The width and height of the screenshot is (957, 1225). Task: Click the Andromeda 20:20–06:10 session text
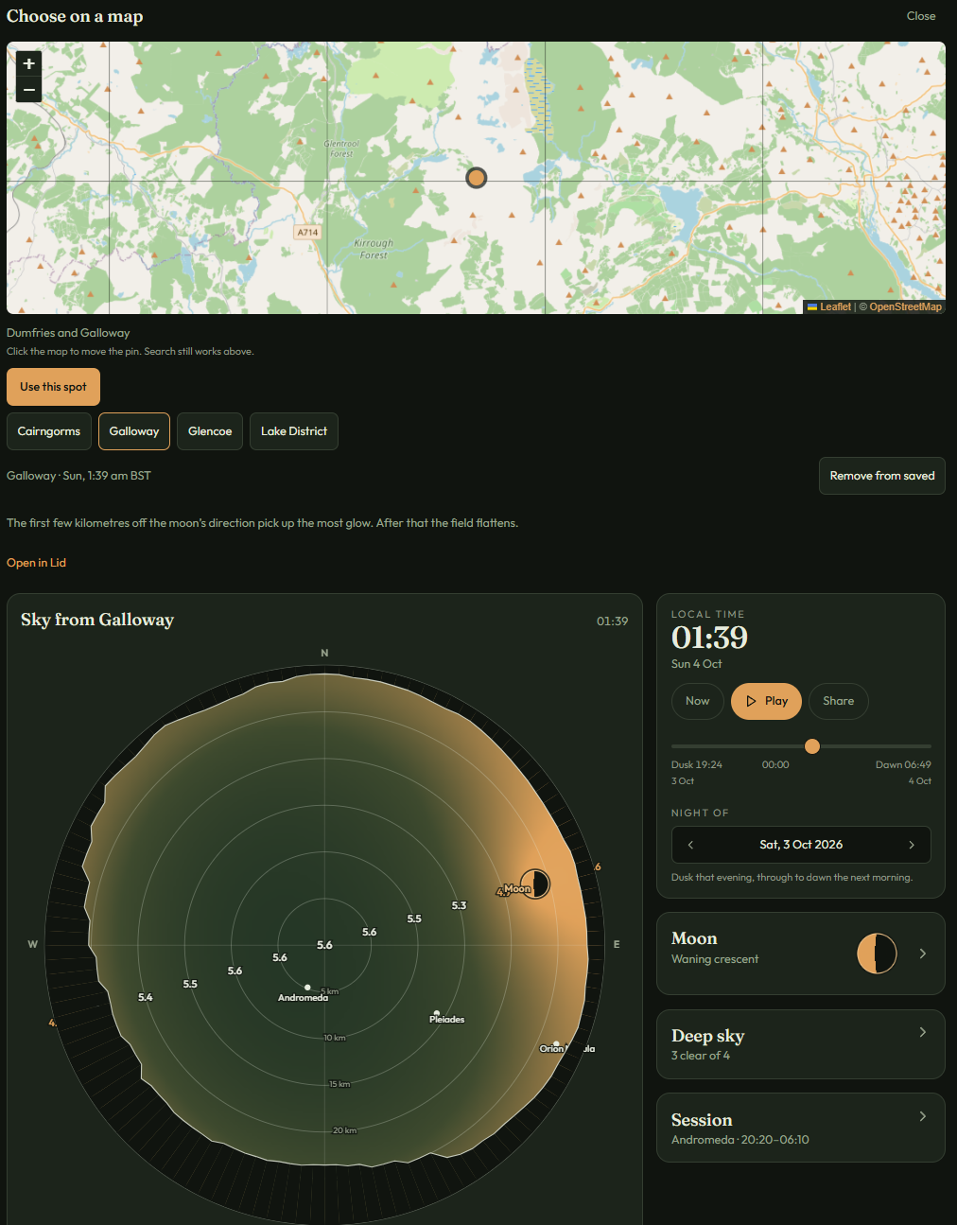[x=740, y=1140]
